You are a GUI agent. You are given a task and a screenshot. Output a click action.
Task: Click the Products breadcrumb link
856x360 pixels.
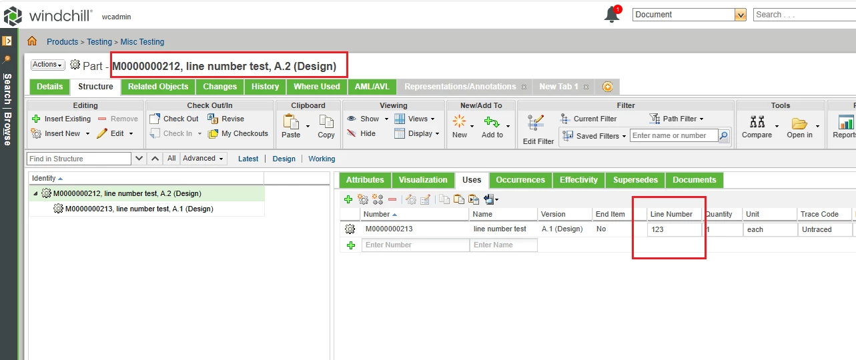click(62, 41)
